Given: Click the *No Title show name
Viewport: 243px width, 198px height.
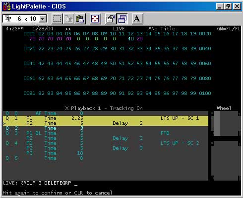Looking at the screenshot, I should pos(162,29).
